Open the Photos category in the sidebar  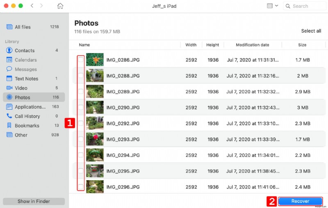[23, 97]
